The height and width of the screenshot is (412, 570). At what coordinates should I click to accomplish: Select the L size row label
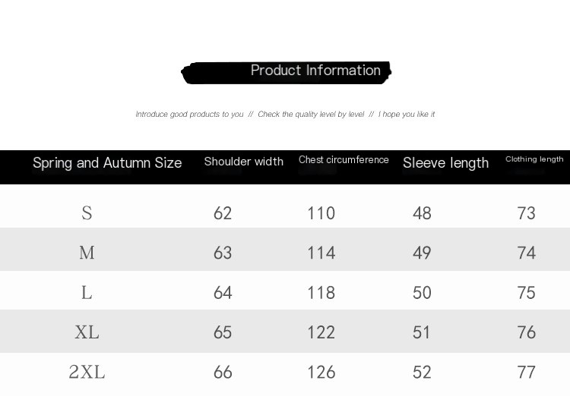[87, 293]
